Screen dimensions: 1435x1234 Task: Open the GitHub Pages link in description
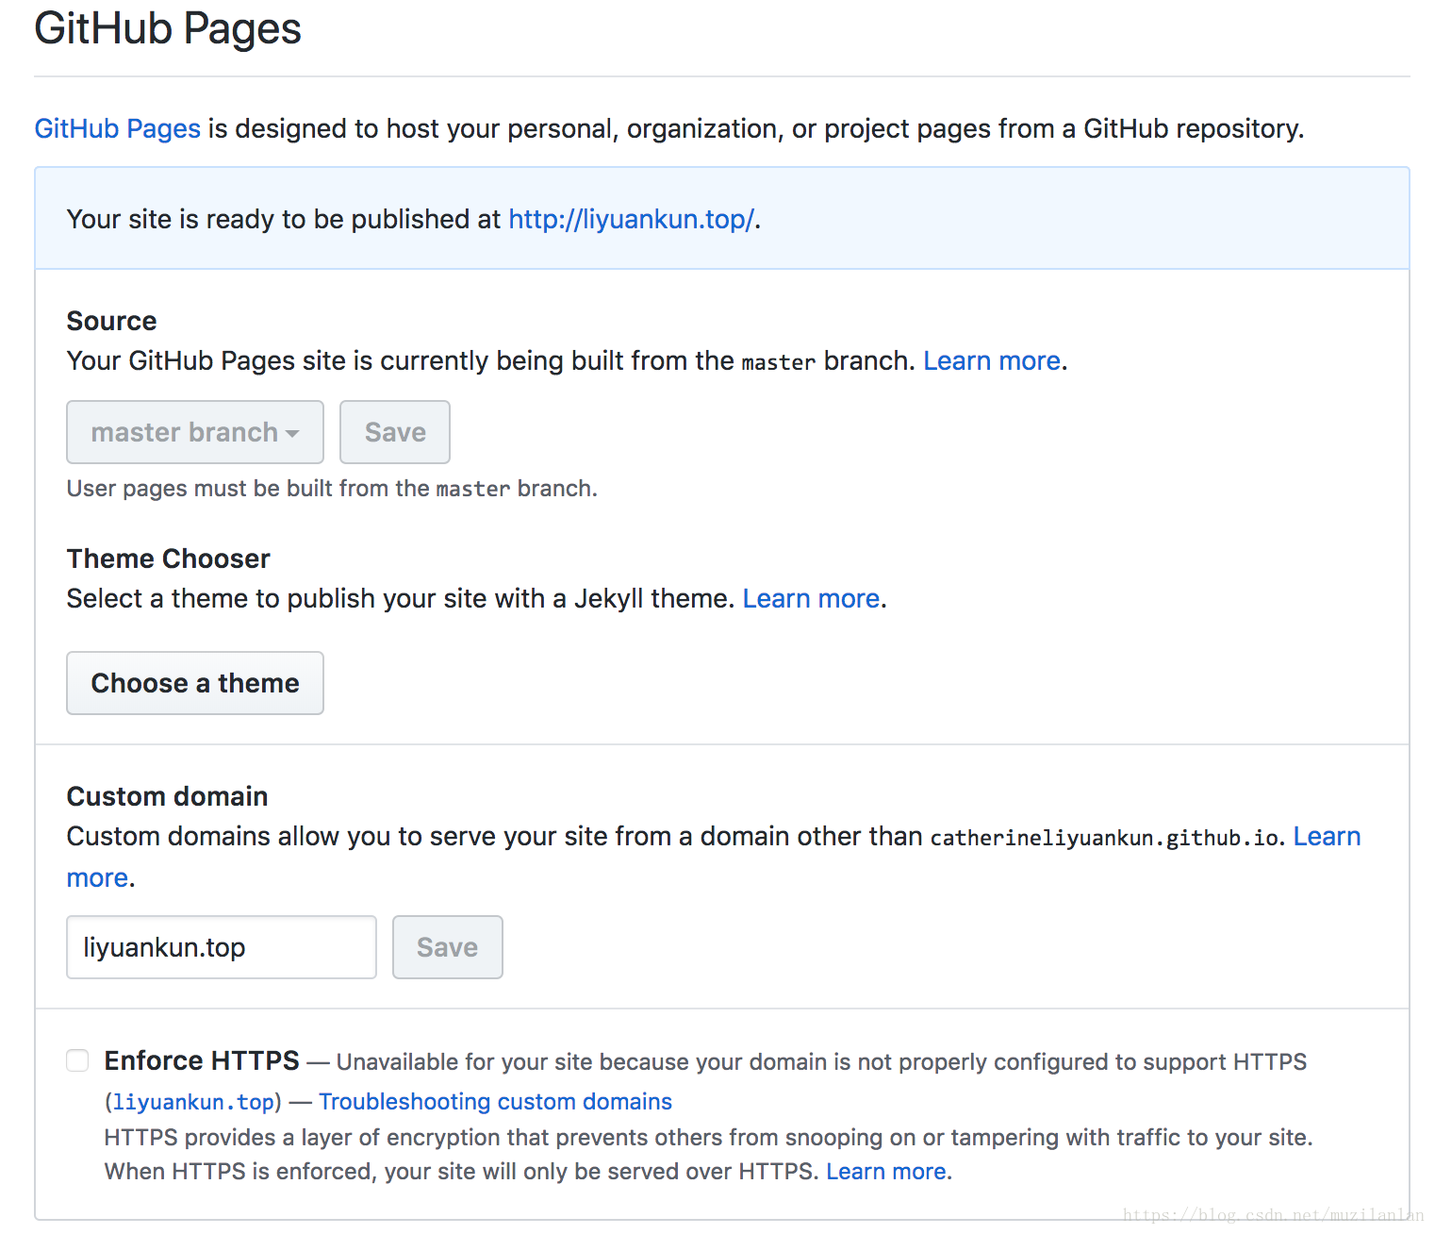(117, 128)
